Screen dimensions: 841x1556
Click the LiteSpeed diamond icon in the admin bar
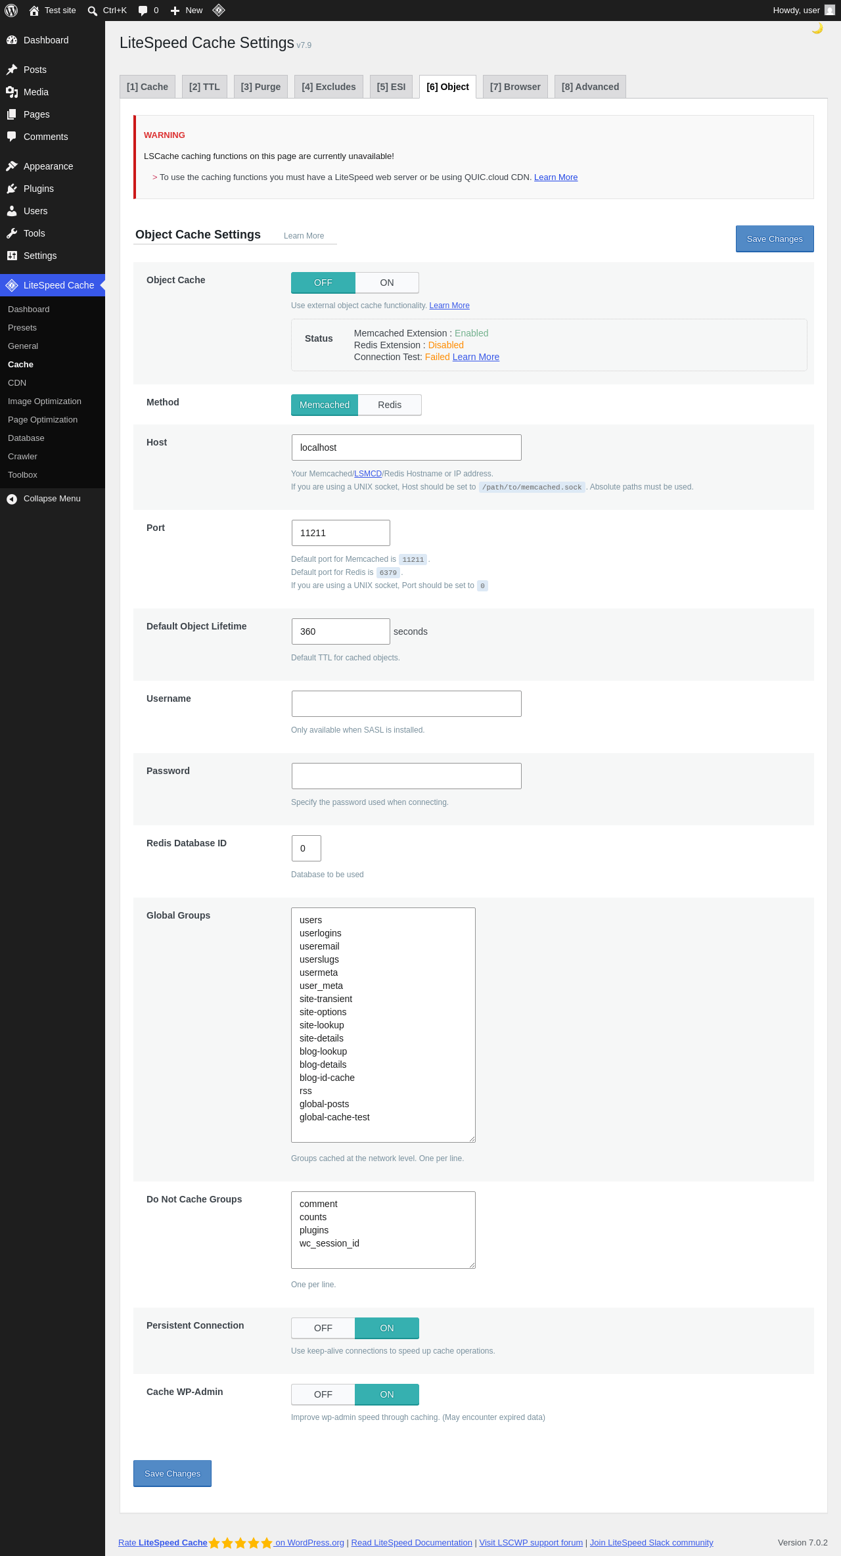[x=219, y=10]
